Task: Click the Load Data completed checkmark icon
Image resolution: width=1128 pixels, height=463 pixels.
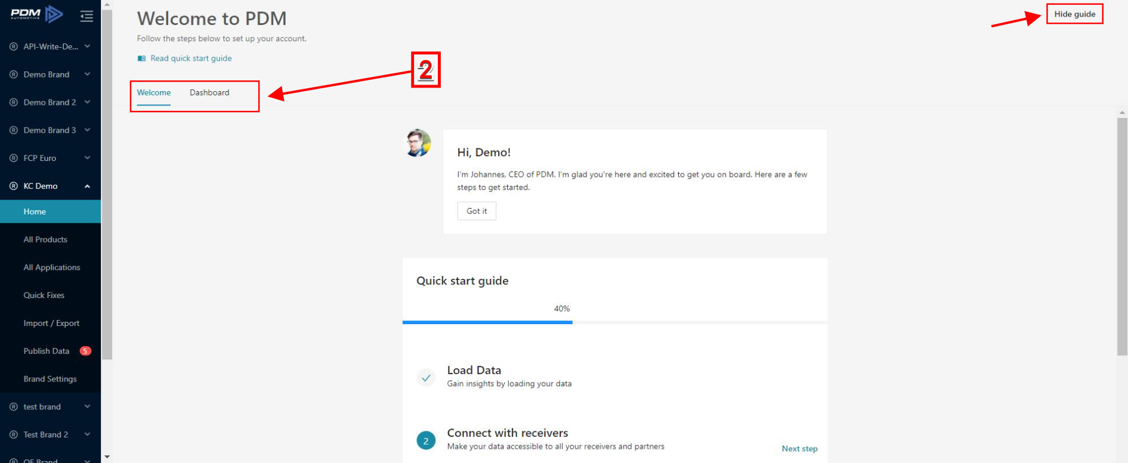Action: pyautogui.click(x=426, y=378)
